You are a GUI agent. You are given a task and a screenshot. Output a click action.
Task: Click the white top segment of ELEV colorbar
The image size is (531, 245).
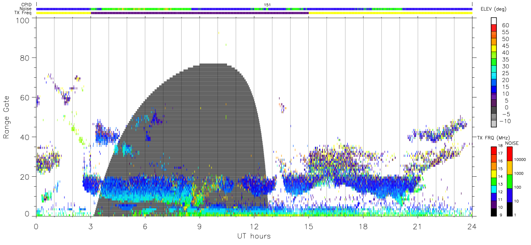tap(494, 21)
